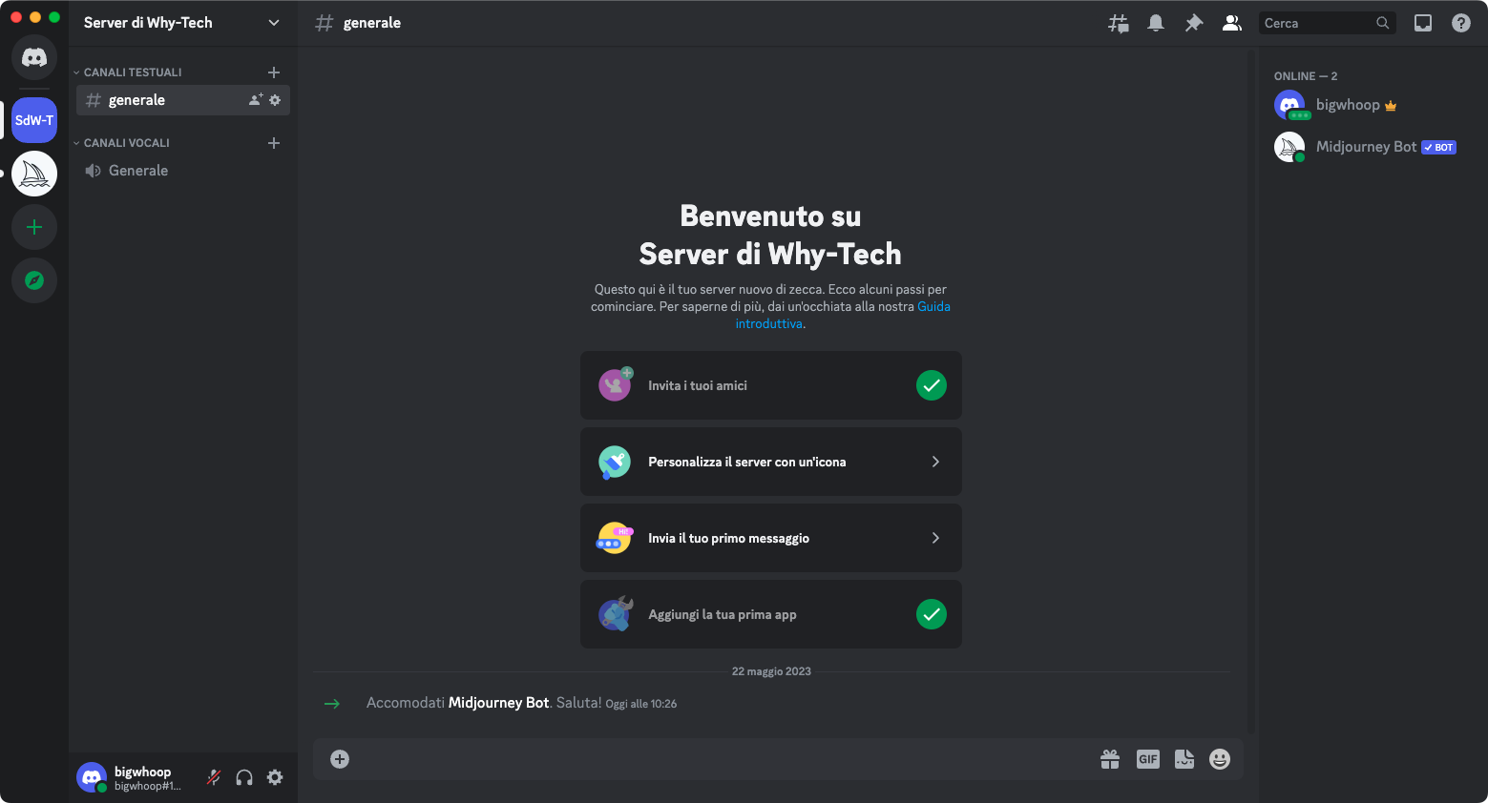Click bigwhoop user avatar in bottom panel
The height and width of the screenshot is (803, 1488).
click(92, 777)
